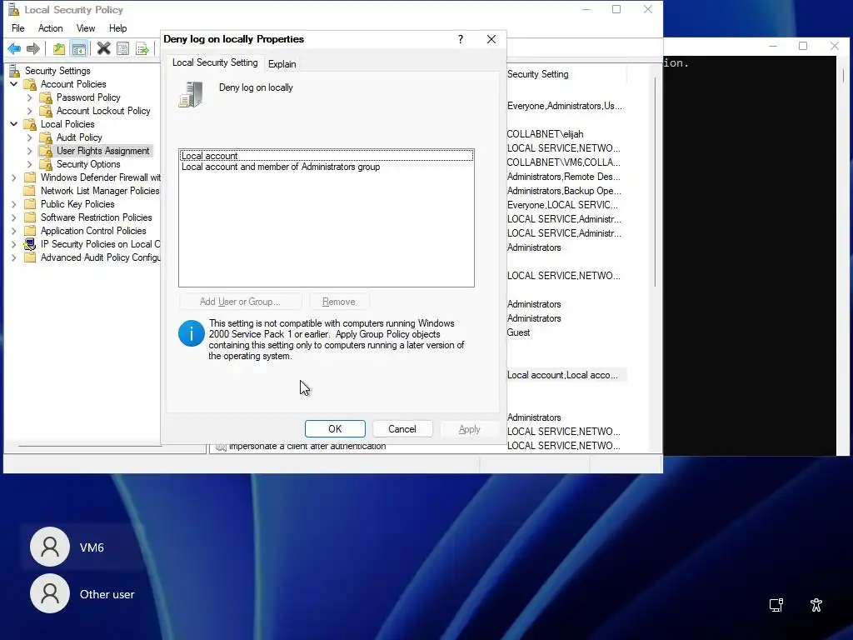Click Administrators,Backup Ope... setting cell
This screenshot has height=640, width=853.
[564, 191]
